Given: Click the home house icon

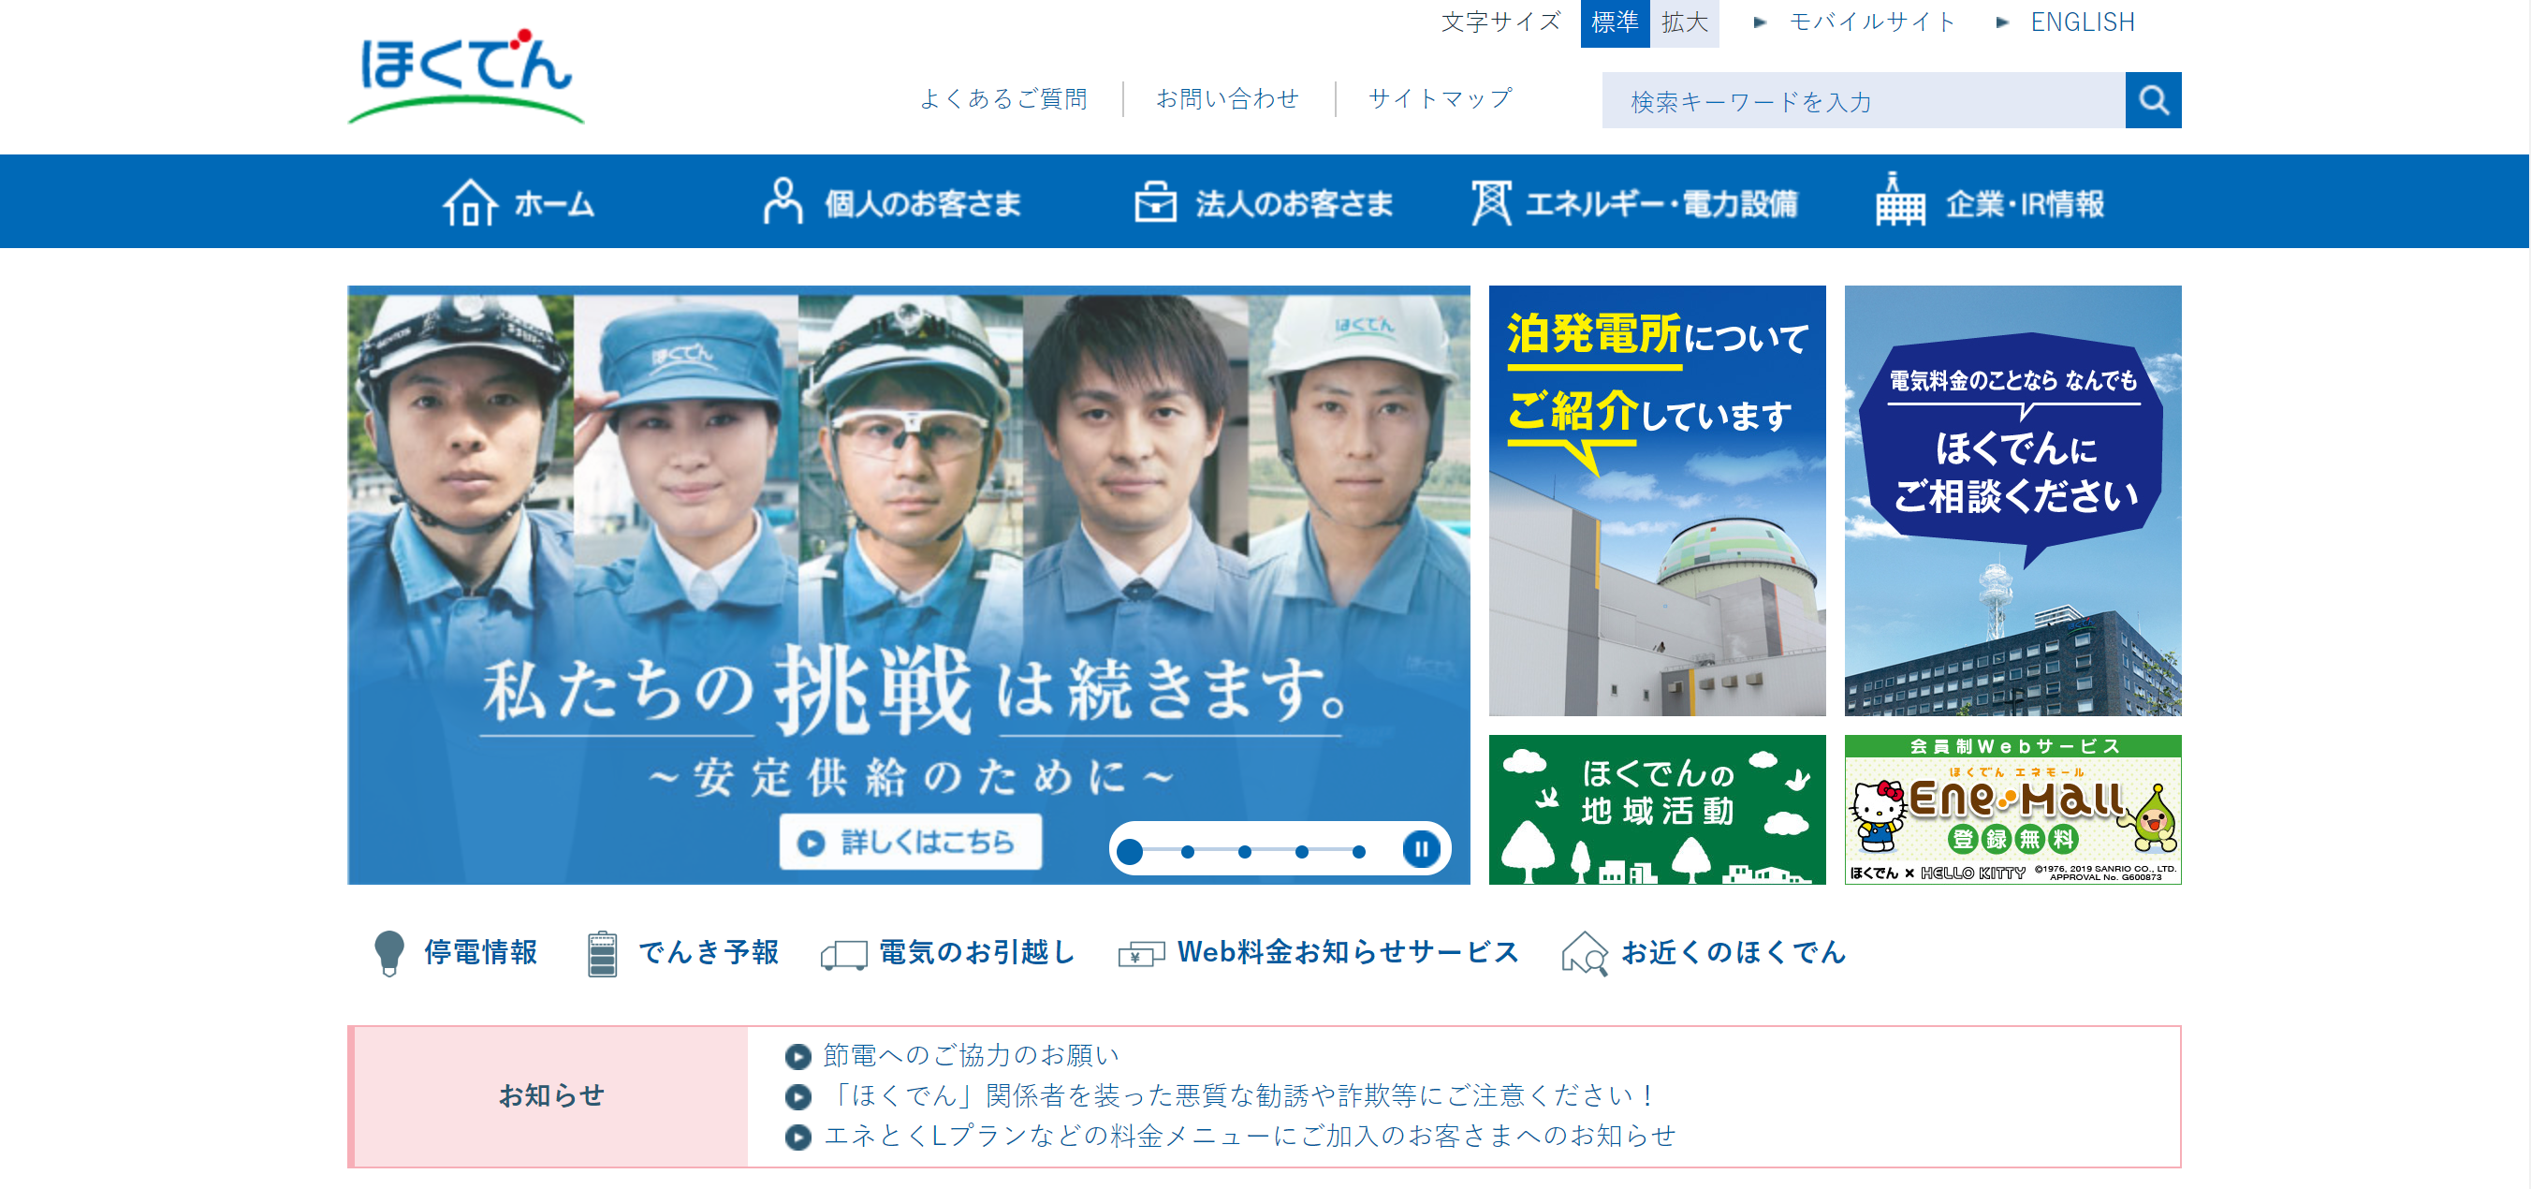Looking at the screenshot, I should point(470,202).
